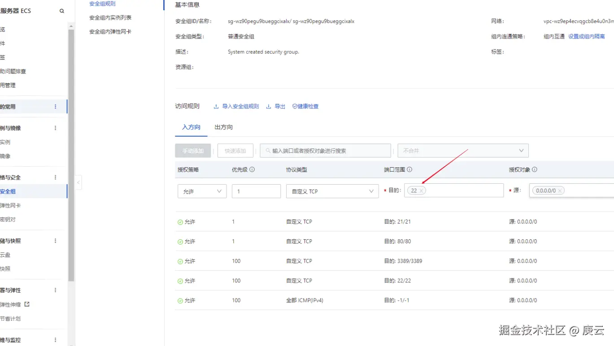Click the search icon beside 服务器 ECS

pyautogui.click(x=62, y=11)
